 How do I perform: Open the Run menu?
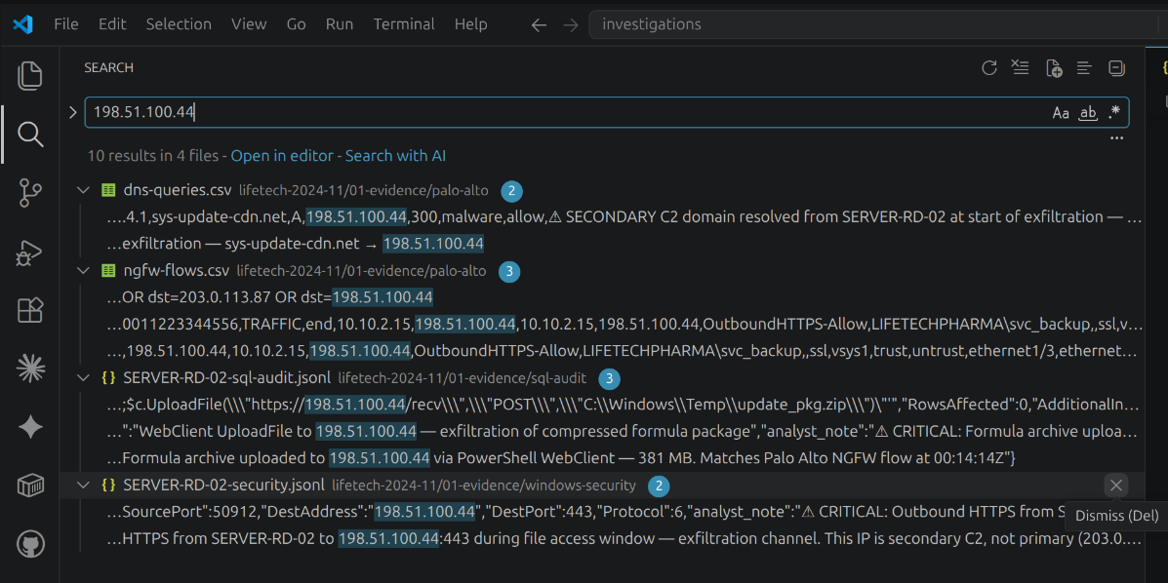(x=340, y=24)
